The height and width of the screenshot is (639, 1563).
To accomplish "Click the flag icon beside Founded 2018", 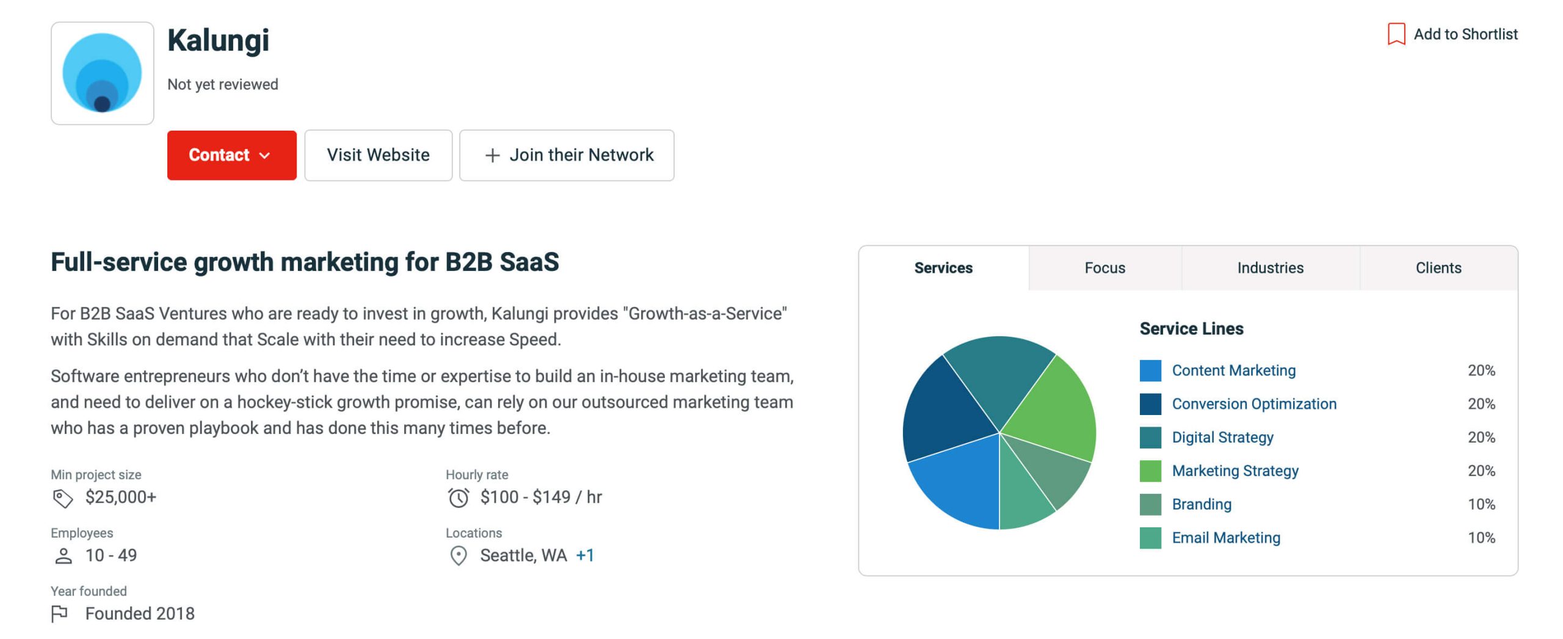I will click(x=59, y=613).
